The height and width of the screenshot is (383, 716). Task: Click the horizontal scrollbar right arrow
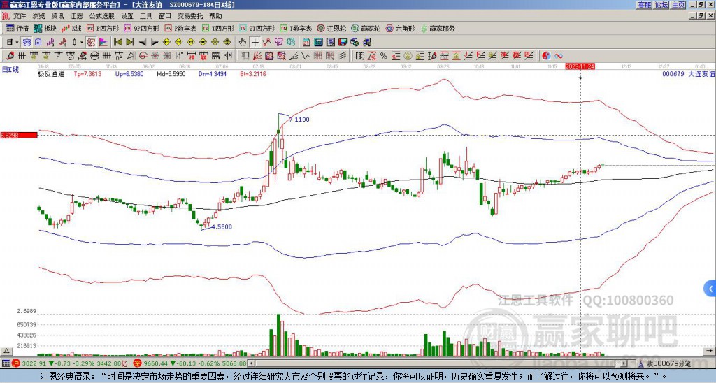624,363
